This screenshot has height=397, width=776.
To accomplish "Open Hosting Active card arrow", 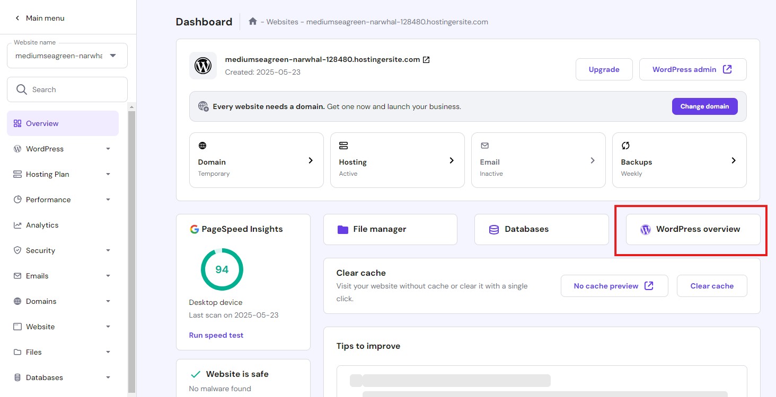I will pyautogui.click(x=452, y=160).
